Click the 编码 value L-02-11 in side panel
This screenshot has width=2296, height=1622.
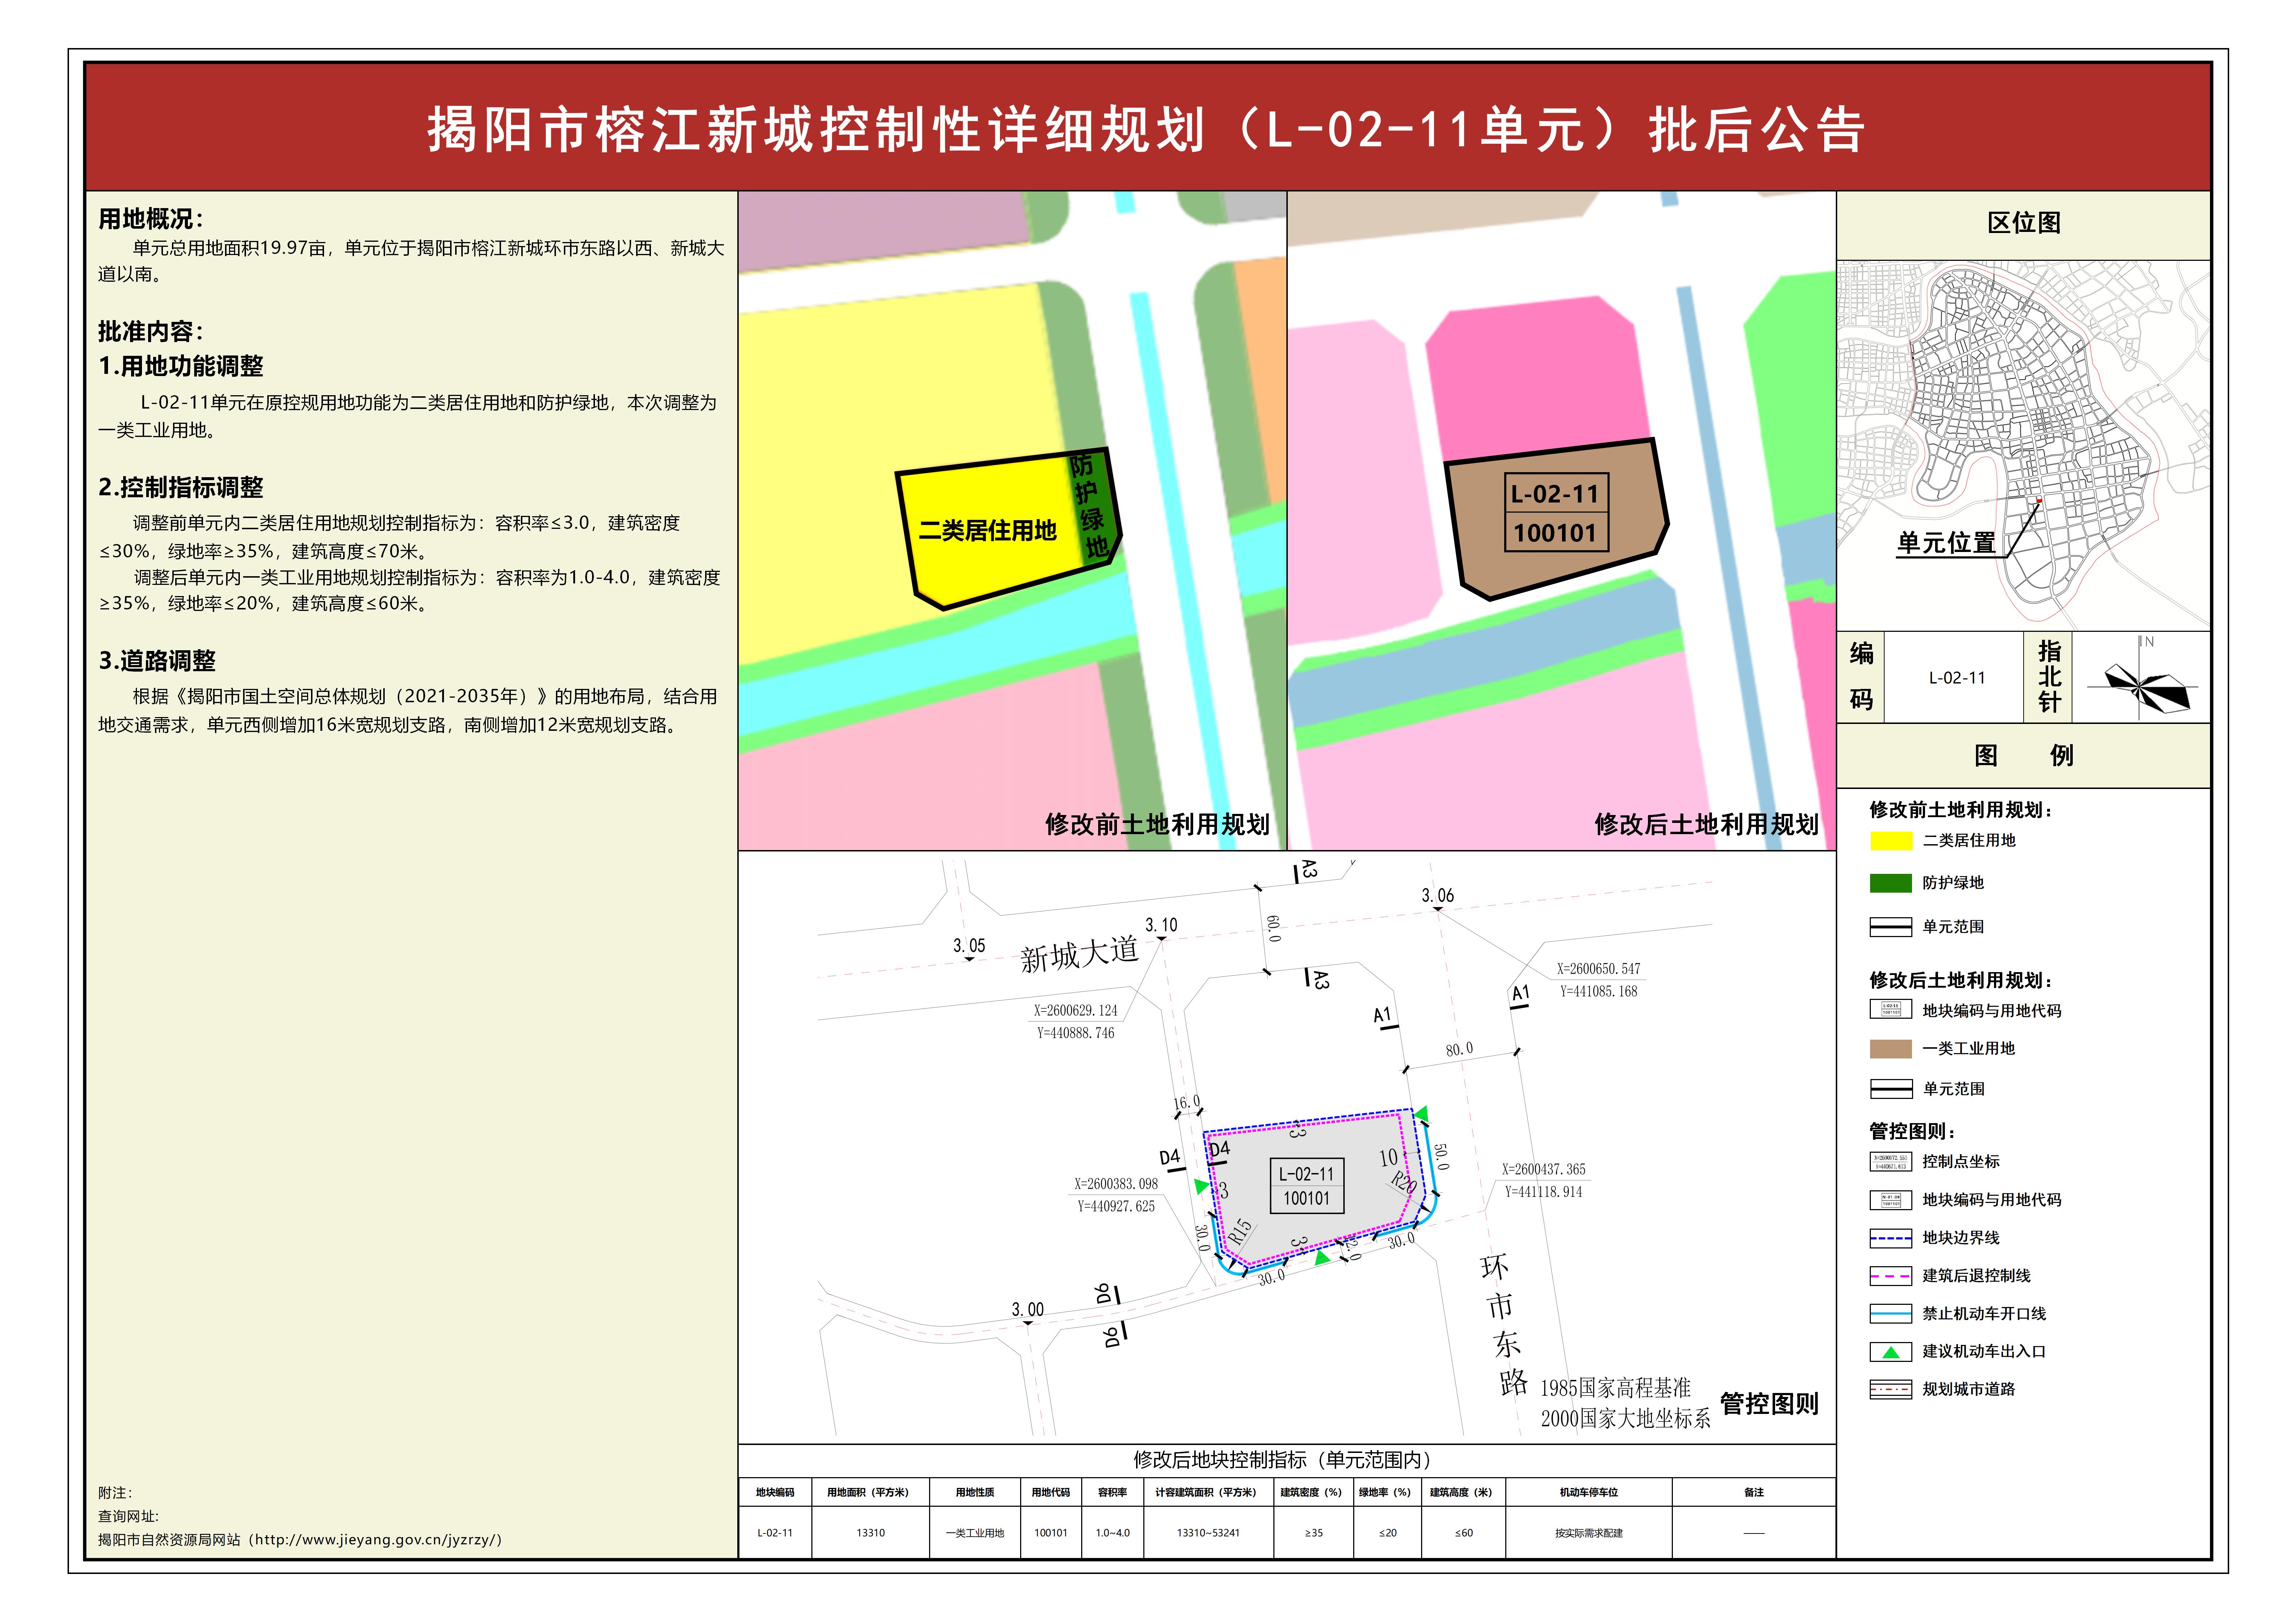pyautogui.click(x=1957, y=678)
